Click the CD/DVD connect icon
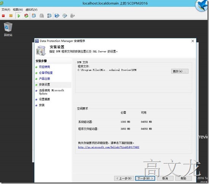 pyautogui.click(x=65, y=16)
